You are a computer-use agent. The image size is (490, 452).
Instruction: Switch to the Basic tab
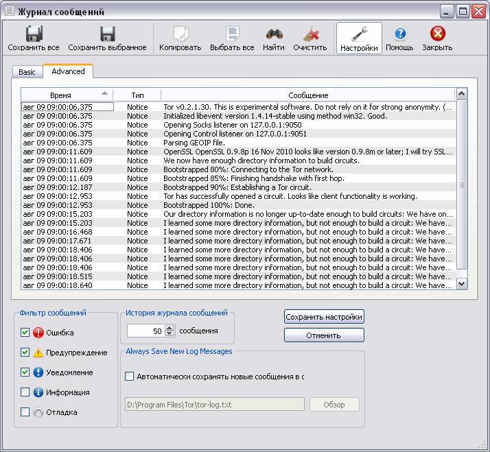click(27, 72)
